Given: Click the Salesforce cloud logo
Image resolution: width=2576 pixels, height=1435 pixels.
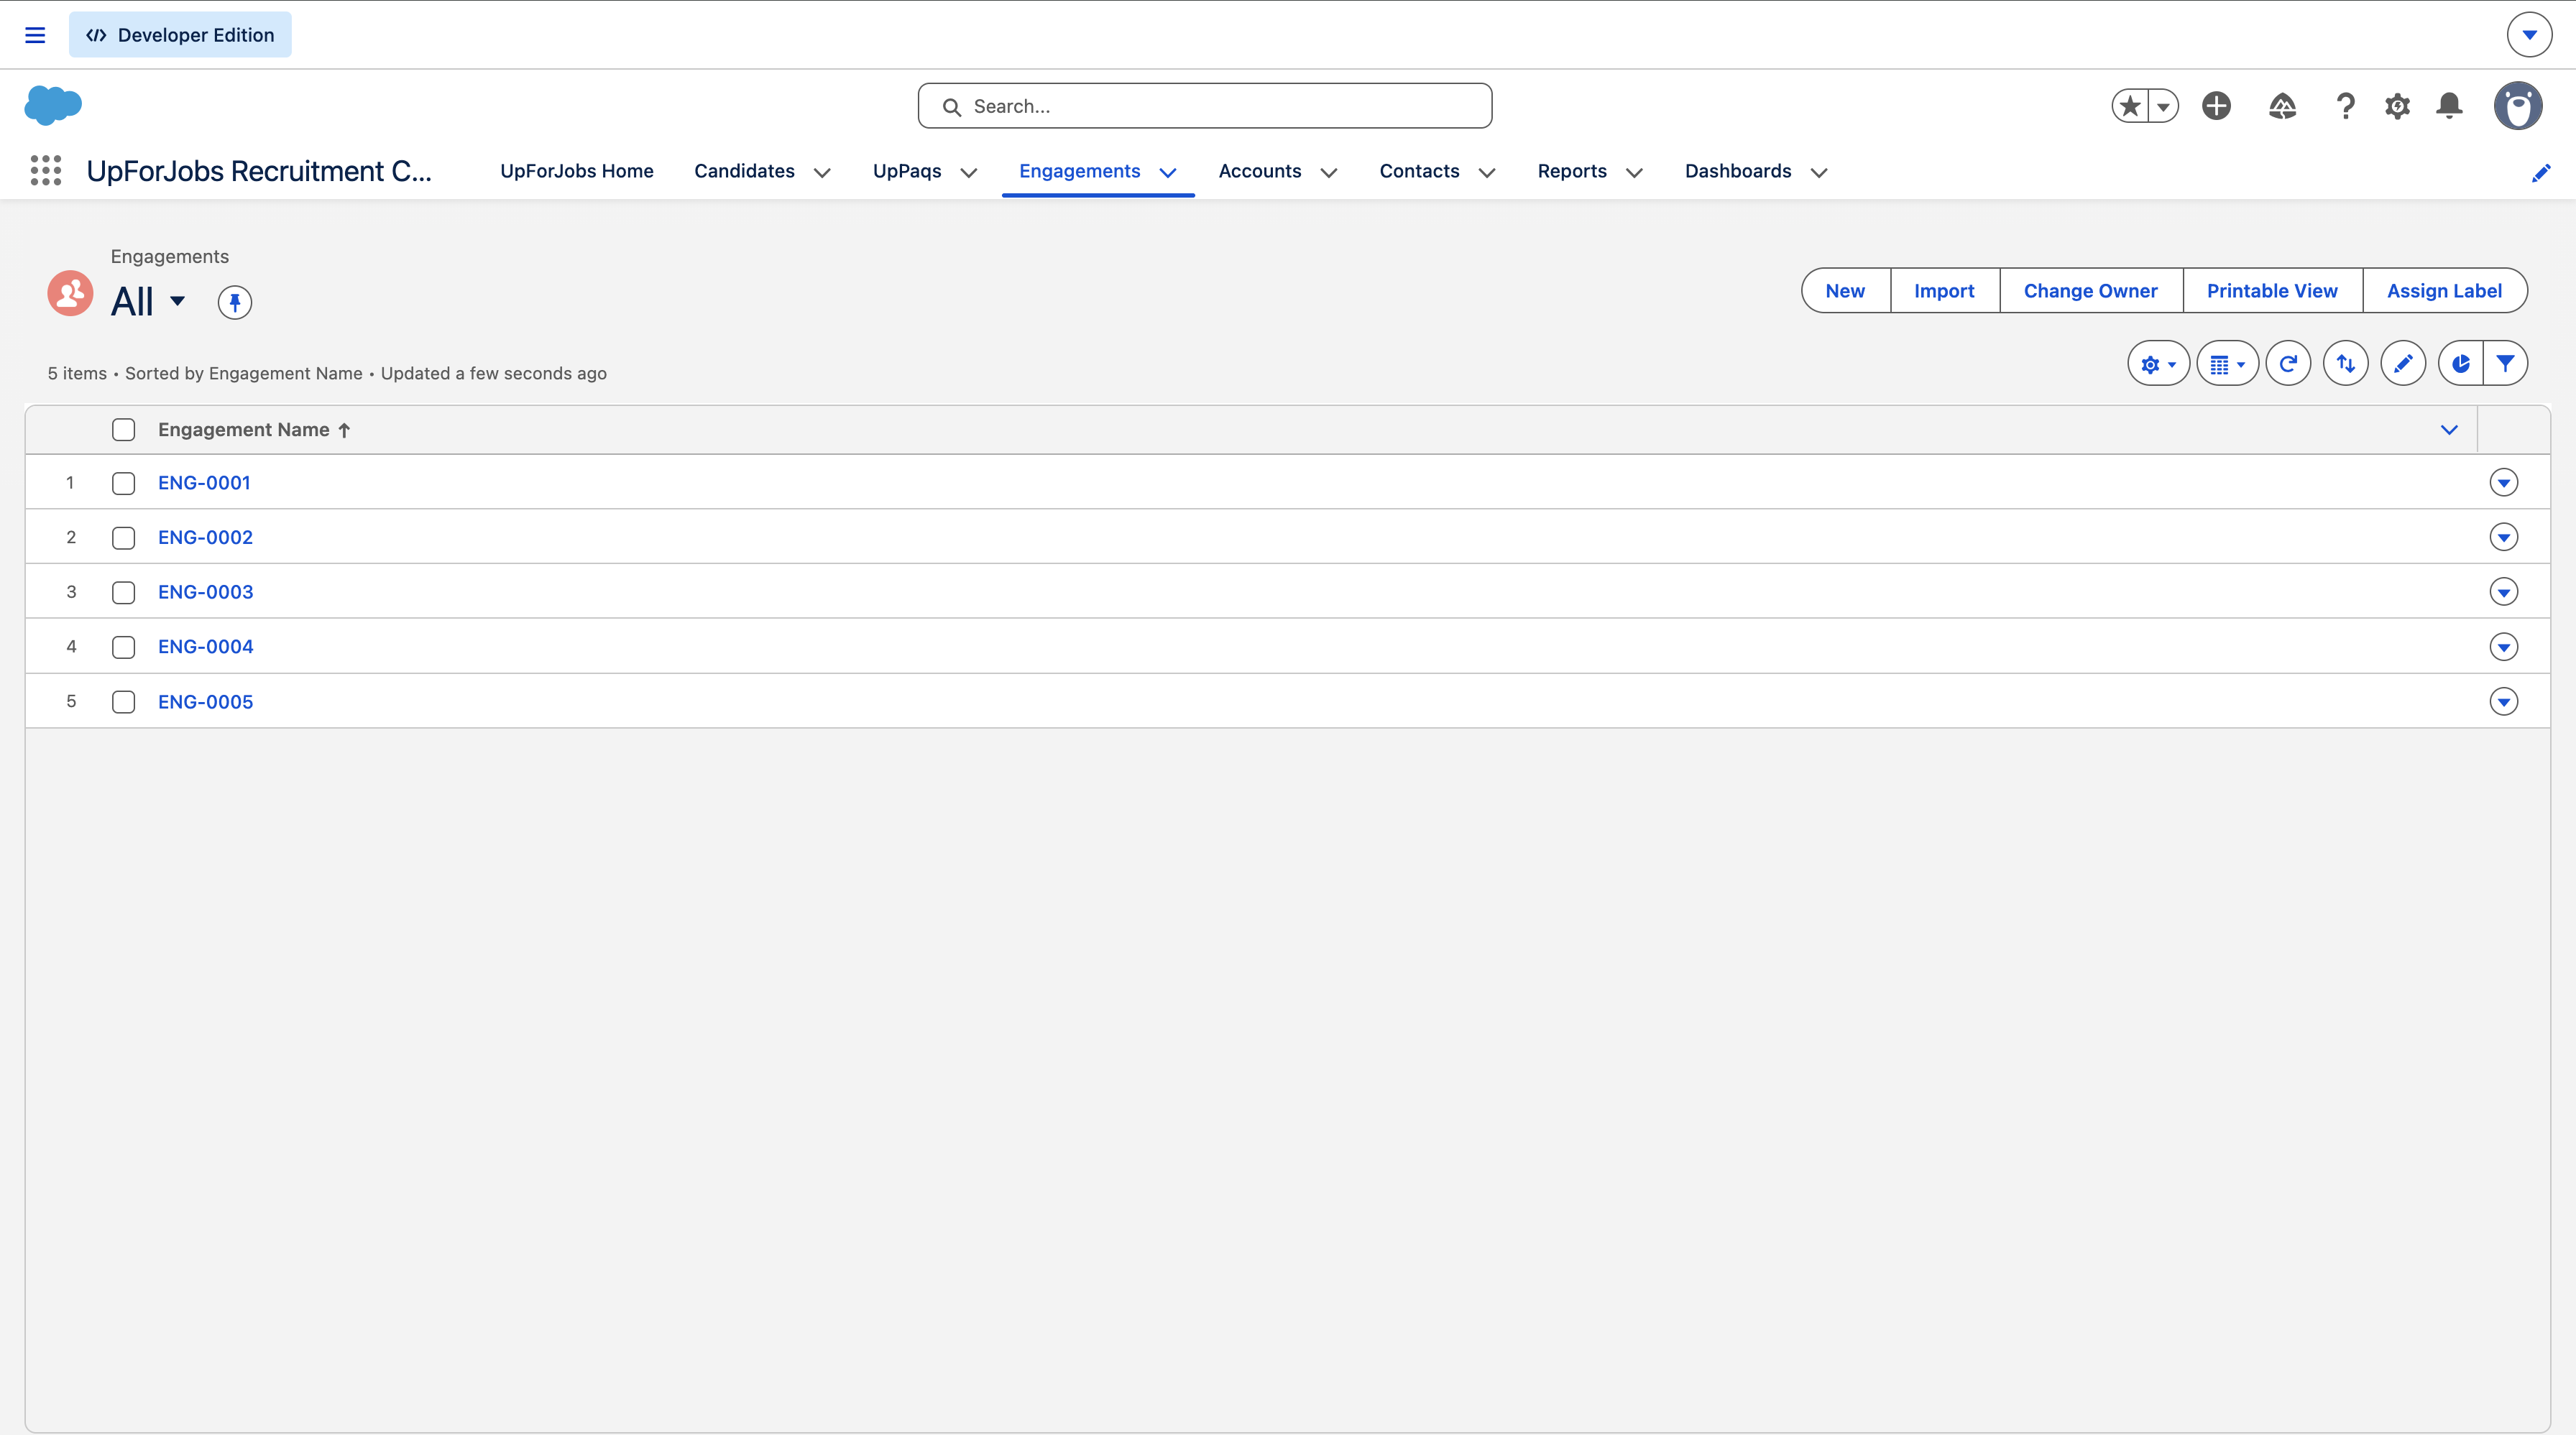Looking at the screenshot, I should [x=53, y=105].
